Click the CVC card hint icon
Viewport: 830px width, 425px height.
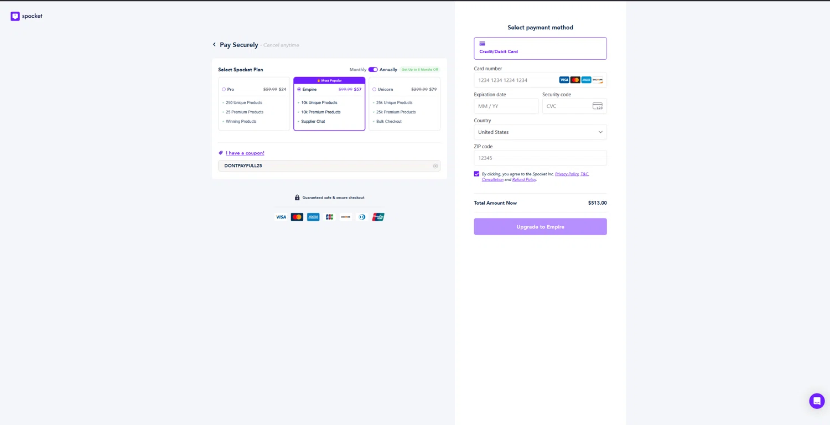point(598,106)
